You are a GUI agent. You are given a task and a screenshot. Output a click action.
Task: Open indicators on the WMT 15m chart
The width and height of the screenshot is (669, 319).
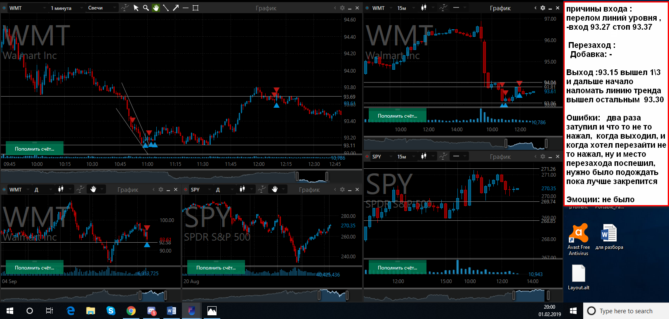coord(443,8)
